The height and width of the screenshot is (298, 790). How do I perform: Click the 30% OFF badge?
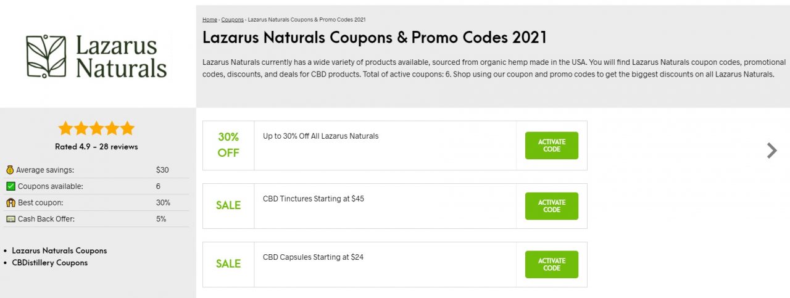[x=228, y=145]
